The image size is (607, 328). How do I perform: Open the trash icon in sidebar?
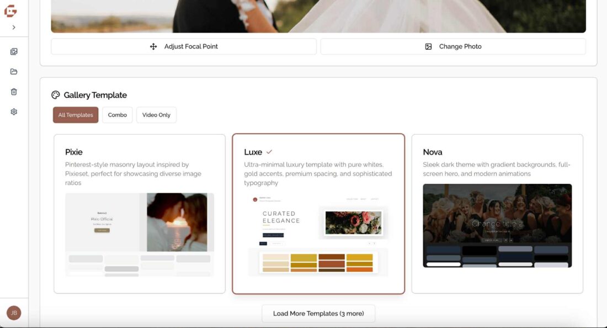(x=14, y=92)
